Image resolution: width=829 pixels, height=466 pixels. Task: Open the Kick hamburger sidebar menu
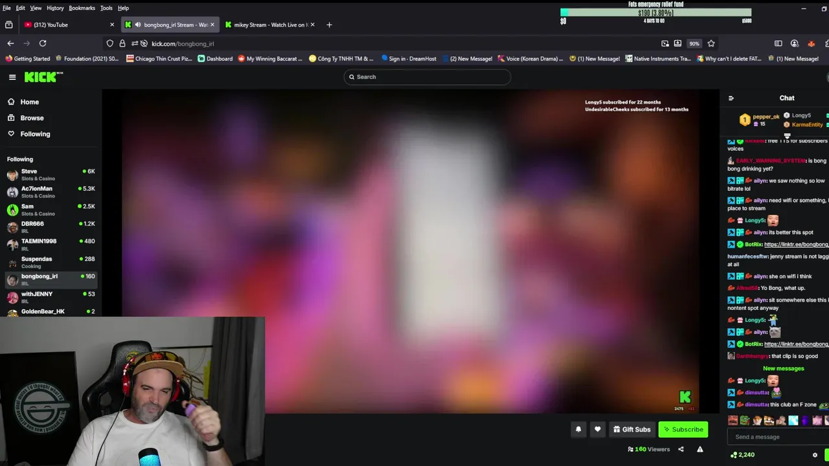tap(12, 77)
